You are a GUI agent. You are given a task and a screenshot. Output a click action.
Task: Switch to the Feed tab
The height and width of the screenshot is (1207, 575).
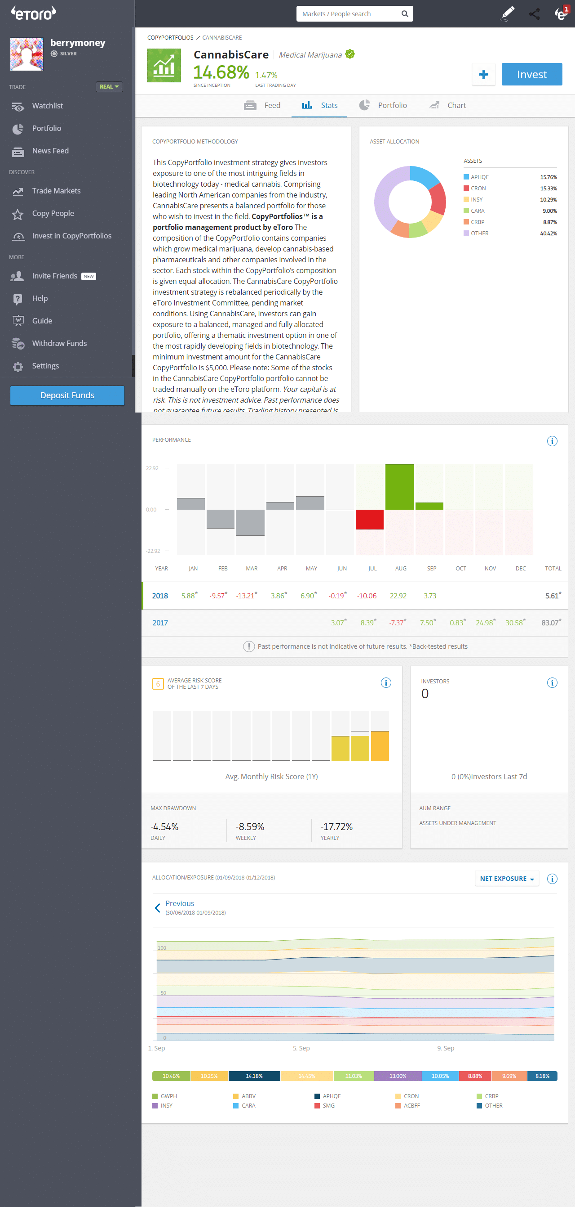(x=262, y=105)
